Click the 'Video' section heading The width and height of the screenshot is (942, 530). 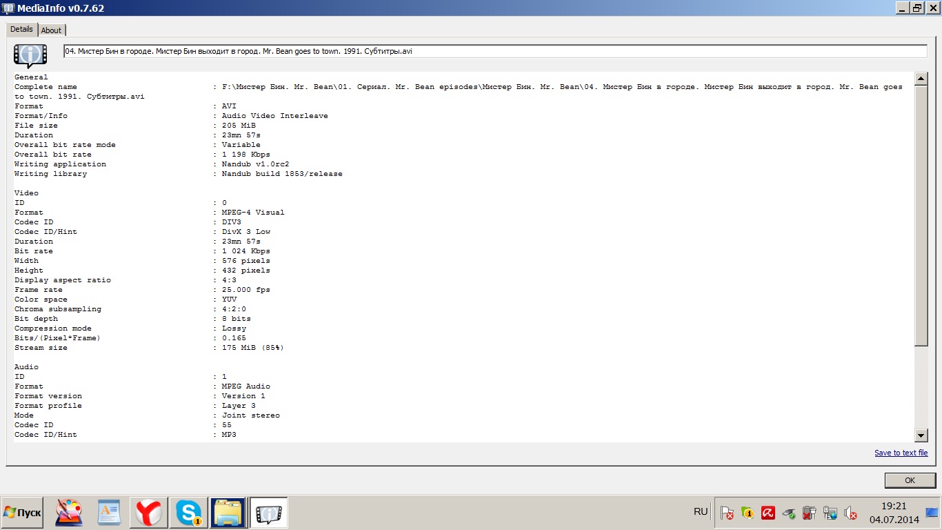(26, 193)
